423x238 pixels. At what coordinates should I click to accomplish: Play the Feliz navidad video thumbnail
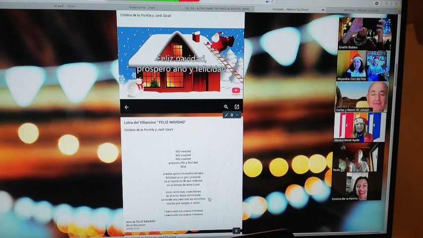click(182, 62)
